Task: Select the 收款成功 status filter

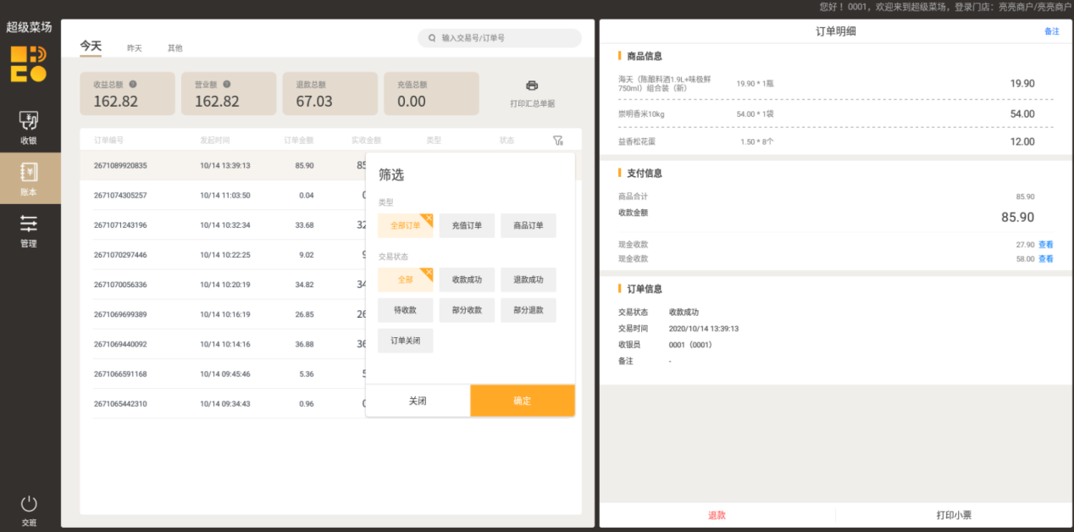Action: coord(467,280)
